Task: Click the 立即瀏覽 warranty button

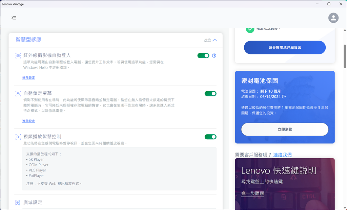Action: pyautogui.click(x=285, y=130)
